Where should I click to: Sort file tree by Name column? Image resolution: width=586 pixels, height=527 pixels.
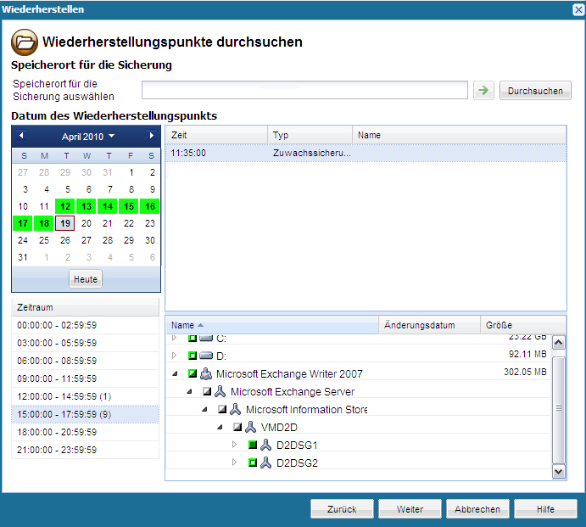pyautogui.click(x=272, y=325)
